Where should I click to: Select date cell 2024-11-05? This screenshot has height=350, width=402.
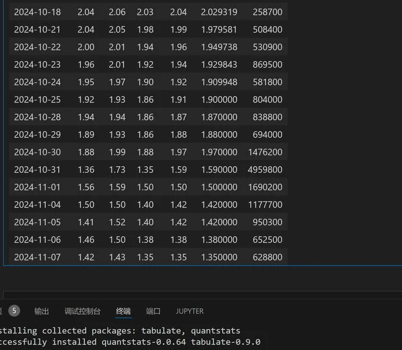click(37, 222)
